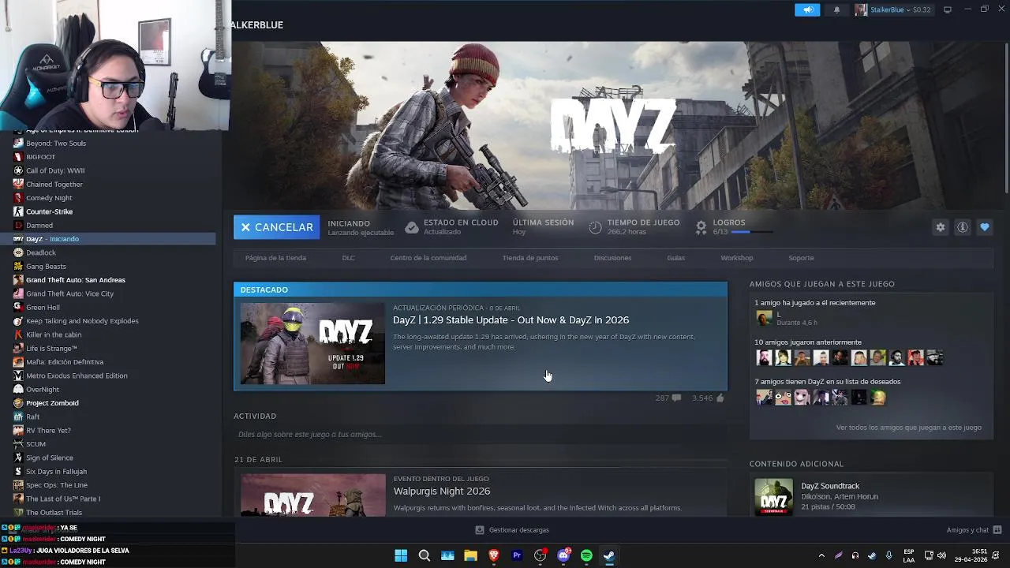
Task: Open Gestionar descargas
Action: point(511,530)
